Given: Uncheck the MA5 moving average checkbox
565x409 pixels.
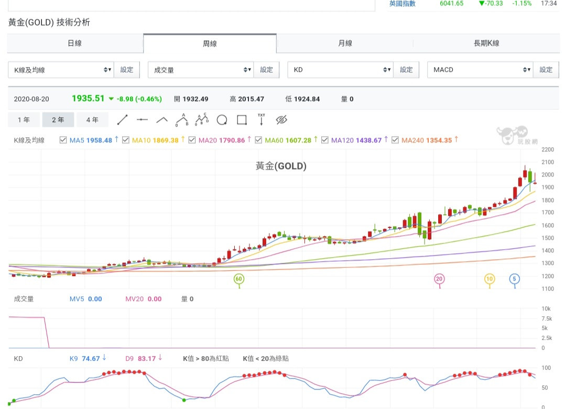Looking at the screenshot, I should (x=63, y=140).
